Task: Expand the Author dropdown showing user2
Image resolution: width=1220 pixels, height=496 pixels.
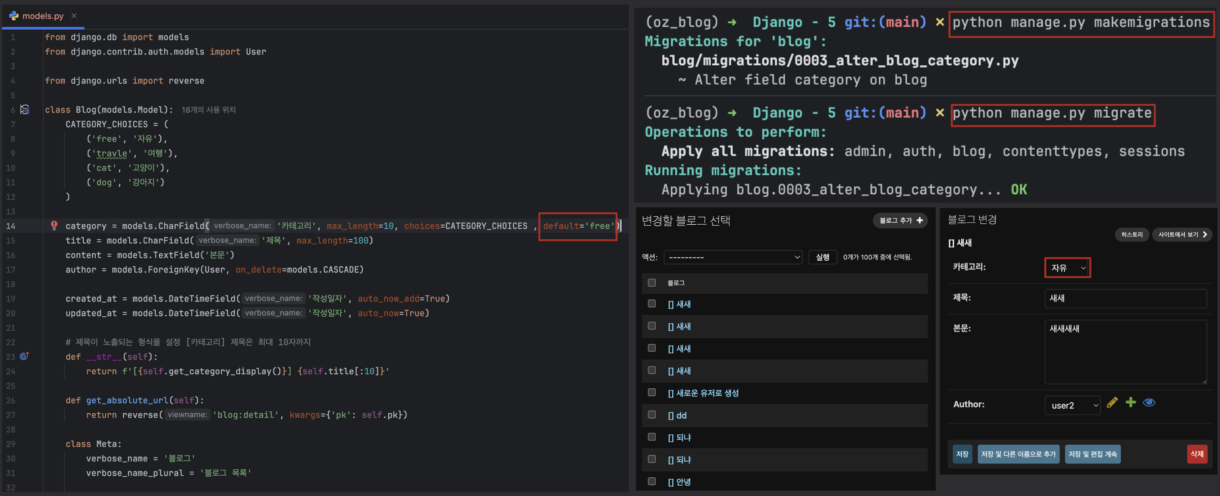Action: 1072,405
